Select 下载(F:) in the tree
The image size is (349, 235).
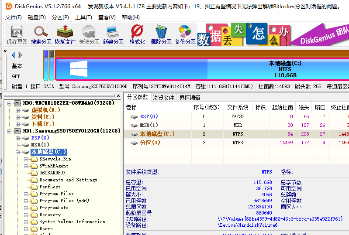pos(43,124)
